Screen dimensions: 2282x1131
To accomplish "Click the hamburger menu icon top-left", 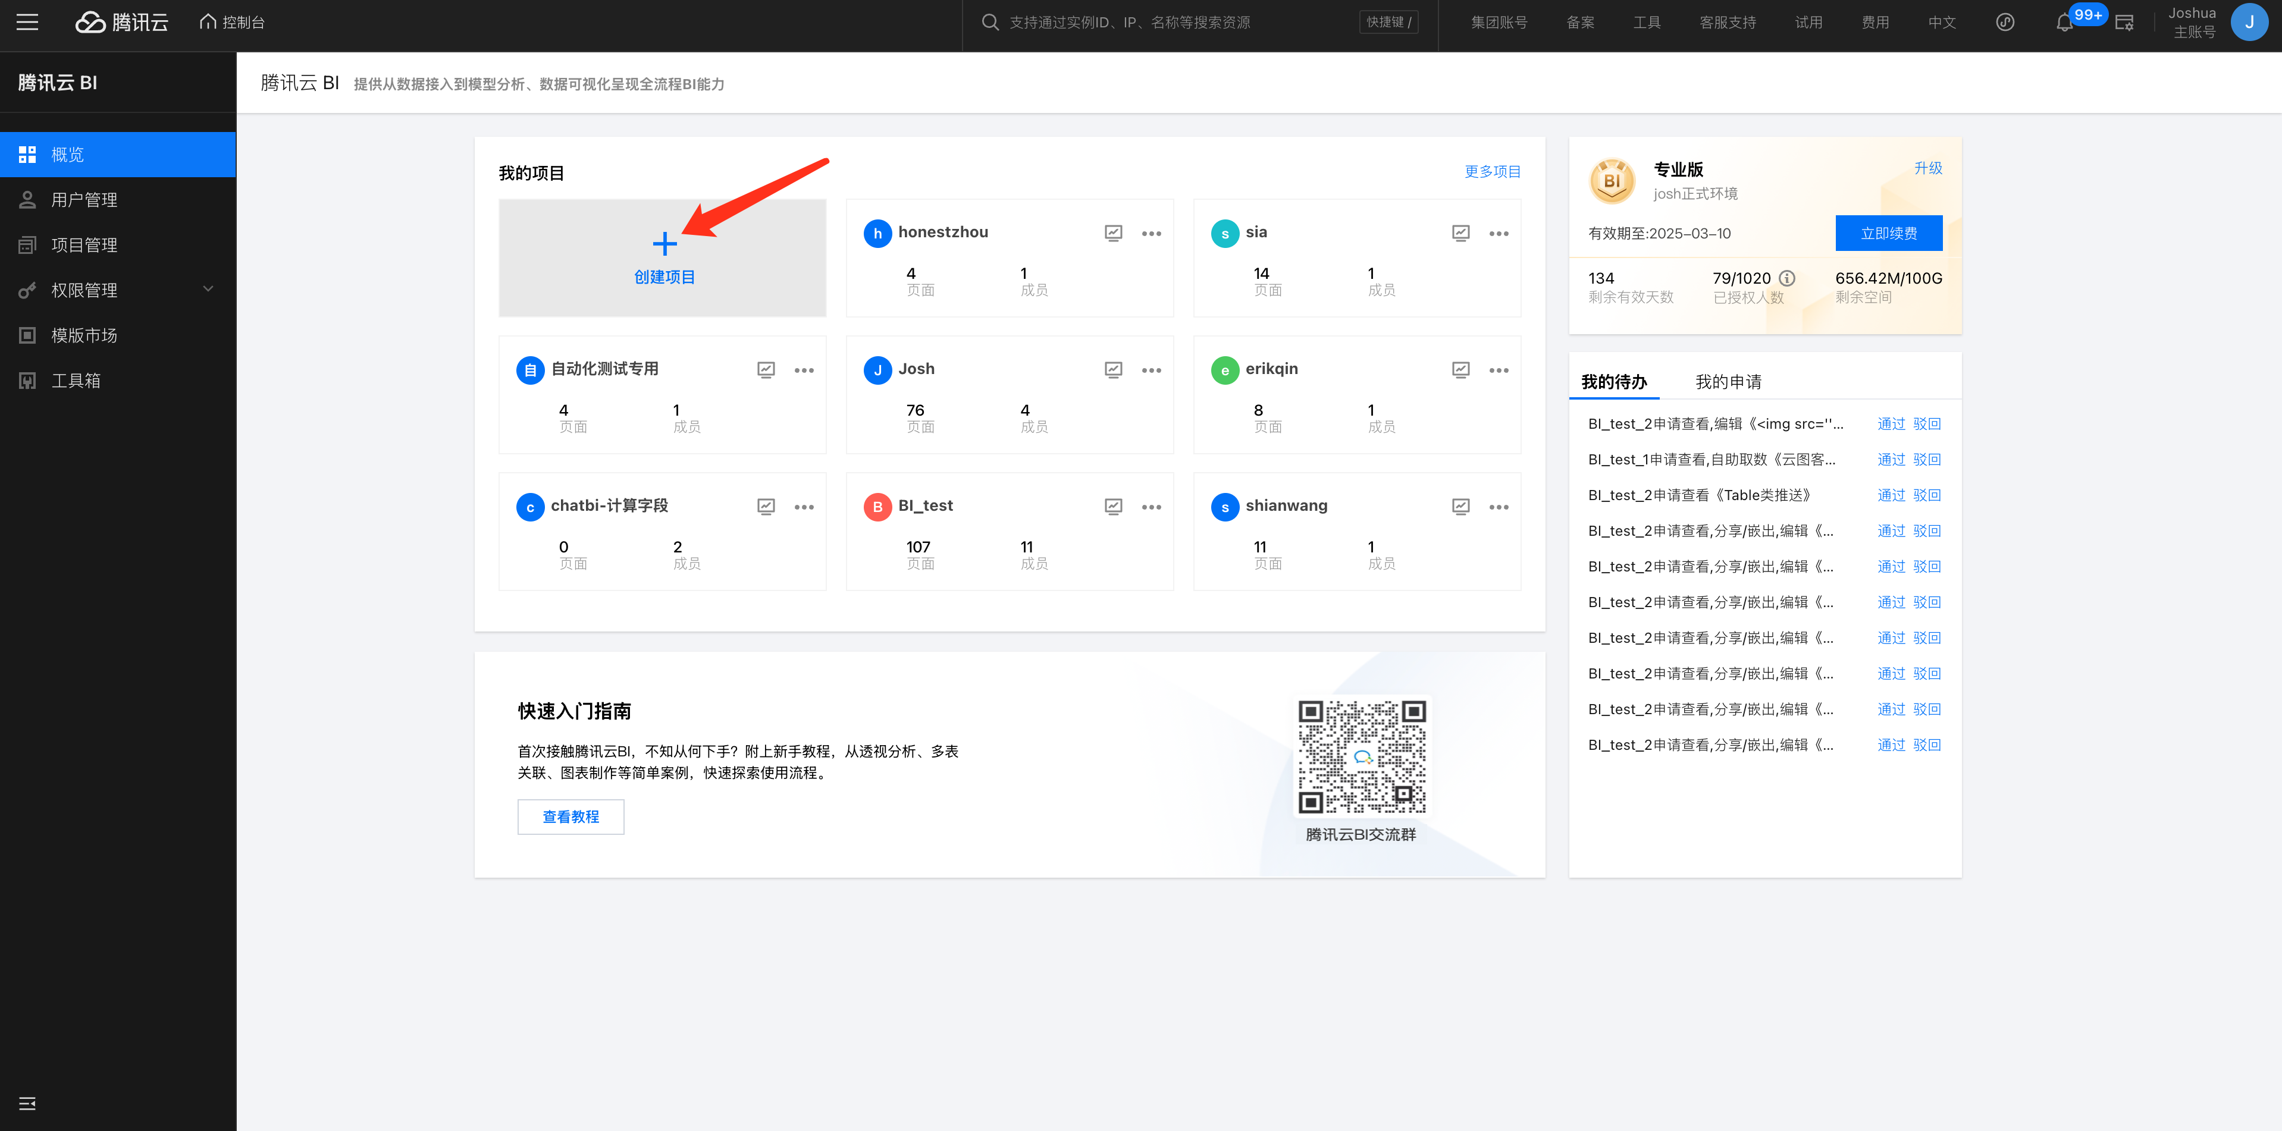I will click(27, 22).
